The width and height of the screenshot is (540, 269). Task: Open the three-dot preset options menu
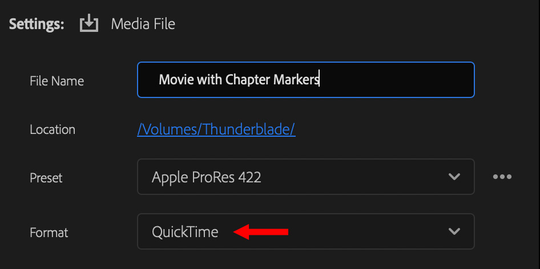[x=502, y=177]
